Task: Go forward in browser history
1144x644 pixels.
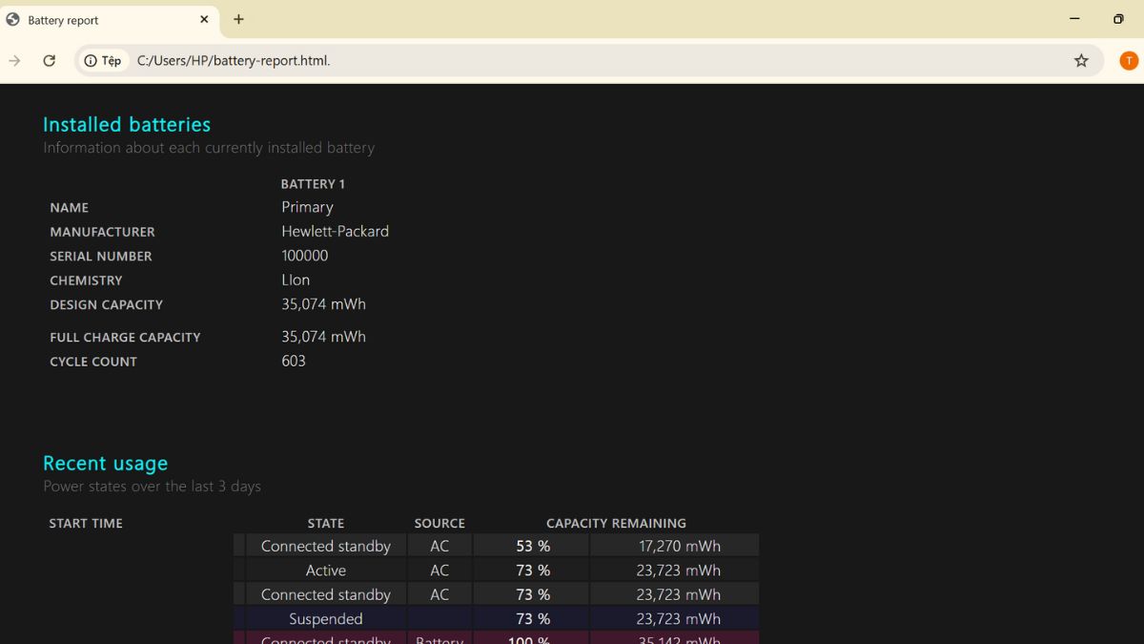Action: click(x=14, y=60)
